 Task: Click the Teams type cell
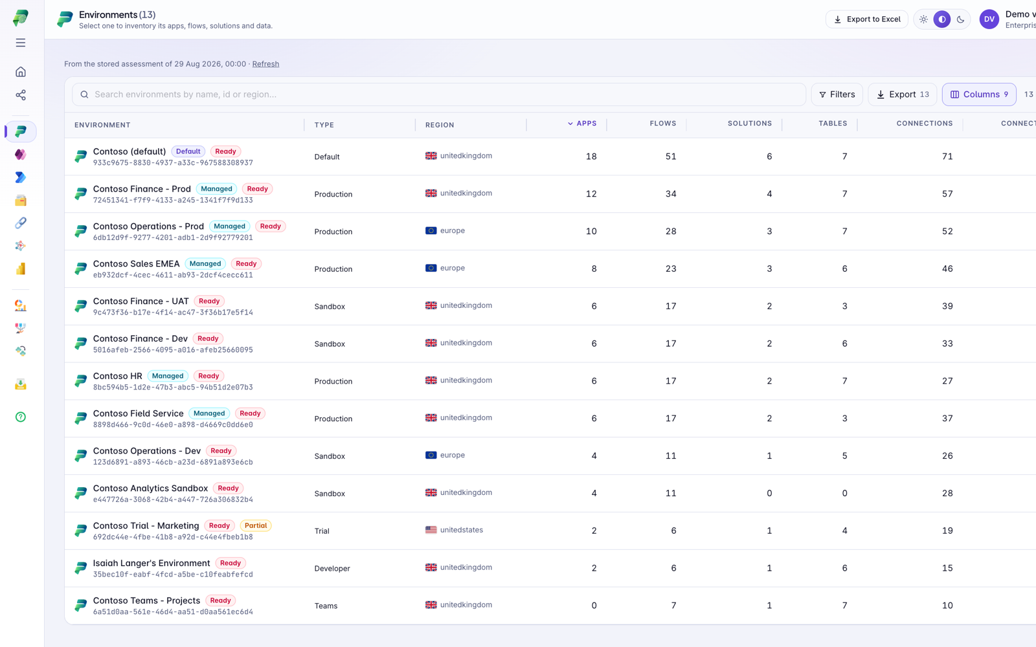pos(326,606)
